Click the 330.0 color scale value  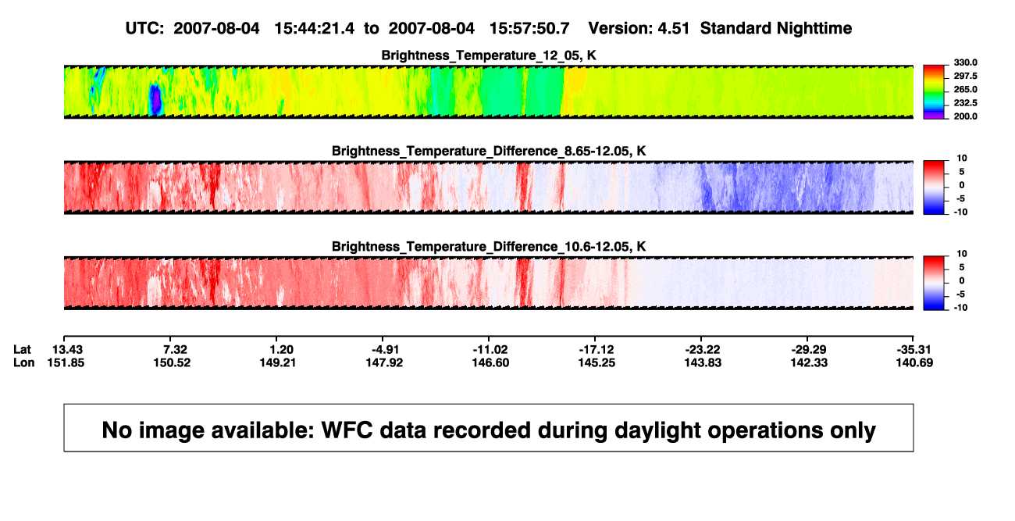coord(966,63)
